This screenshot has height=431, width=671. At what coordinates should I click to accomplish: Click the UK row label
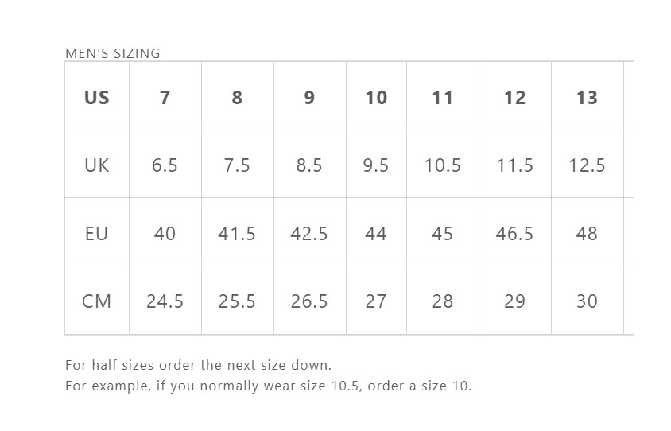coord(97,165)
